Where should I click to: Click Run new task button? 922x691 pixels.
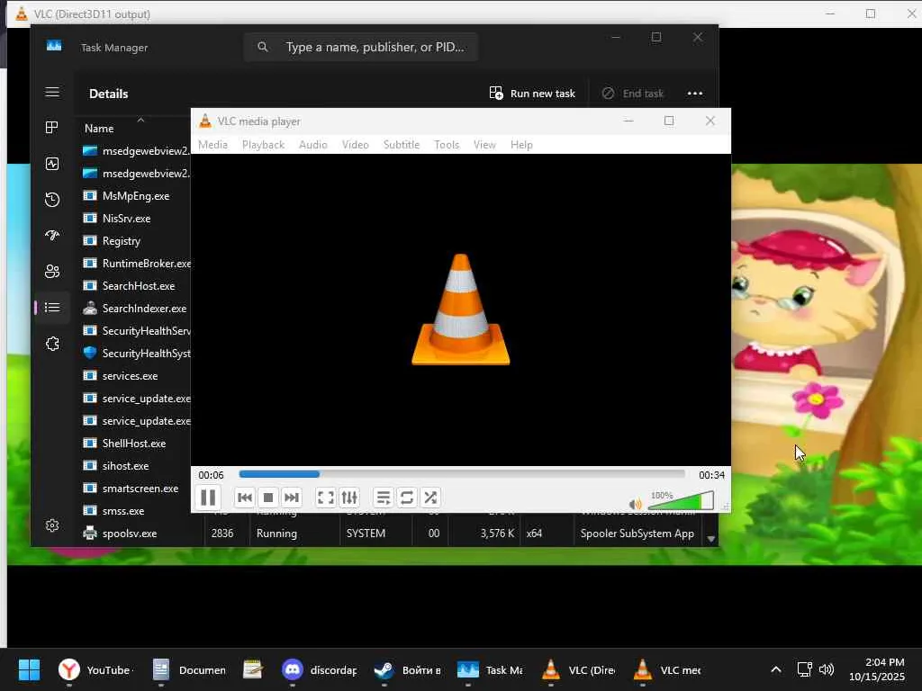[x=532, y=94]
